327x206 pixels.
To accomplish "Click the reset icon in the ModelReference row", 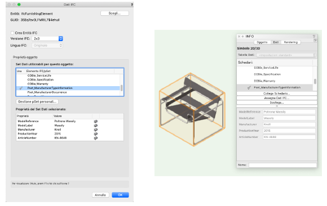I will pyautogui.click(x=96, y=122).
